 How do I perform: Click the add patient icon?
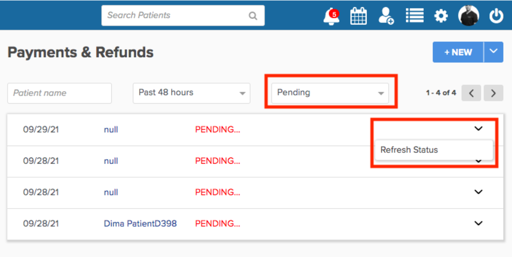pyautogui.click(x=386, y=16)
